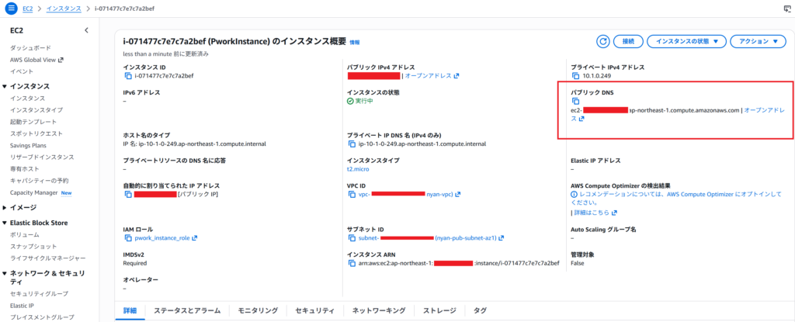Click the インスタンス breadcrumb link
Image resolution: width=795 pixels, height=322 pixels.
pos(63,8)
